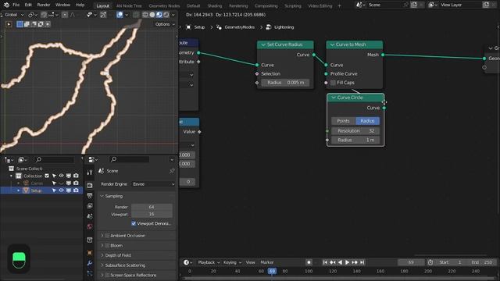This screenshot has width=500, height=281.
Task: Open the View Layer properties tab
Action: [90, 206]
